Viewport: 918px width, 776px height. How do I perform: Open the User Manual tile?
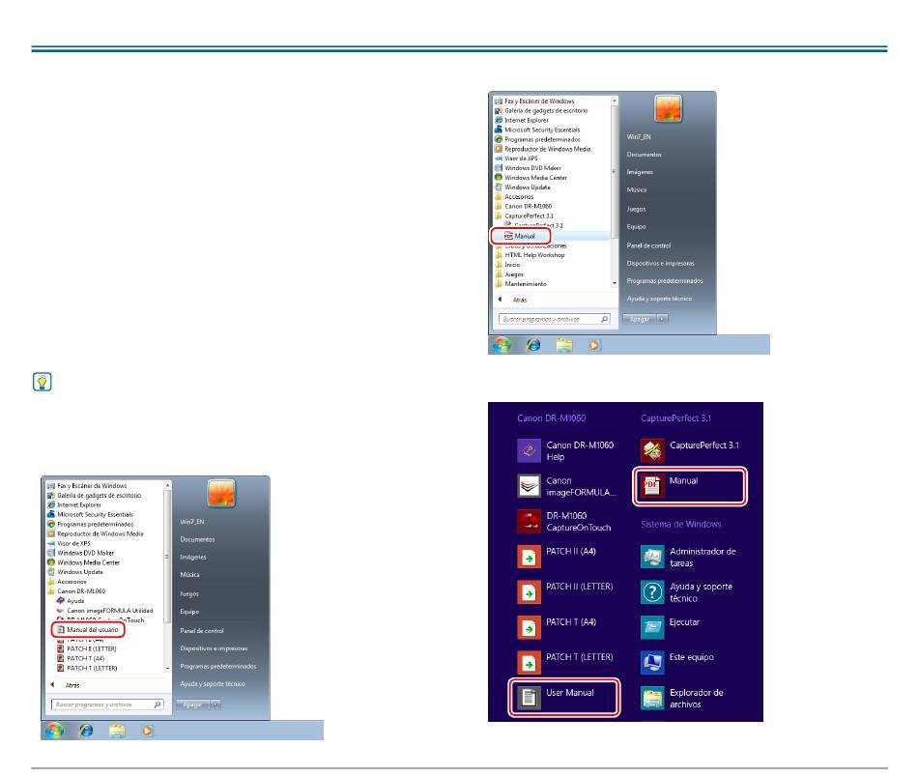pyautogui.click(x=564, y=697)
